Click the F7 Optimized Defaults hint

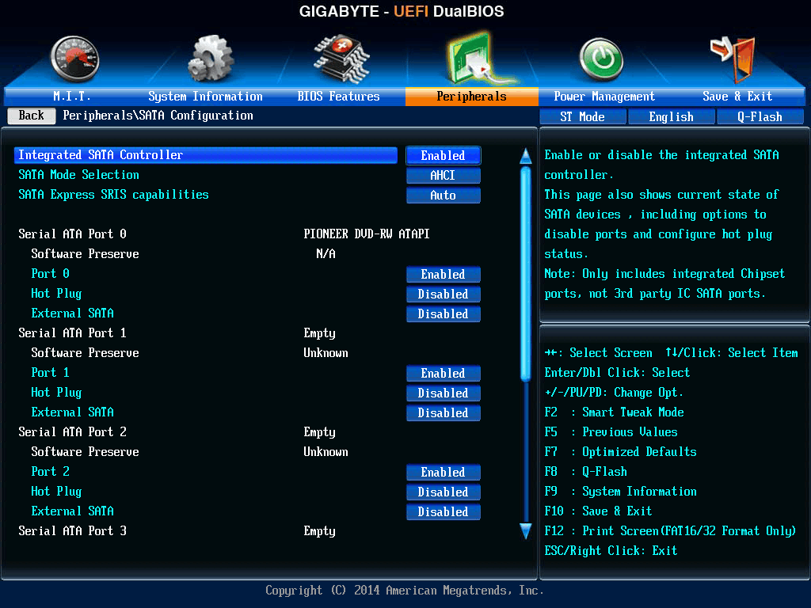620,452
